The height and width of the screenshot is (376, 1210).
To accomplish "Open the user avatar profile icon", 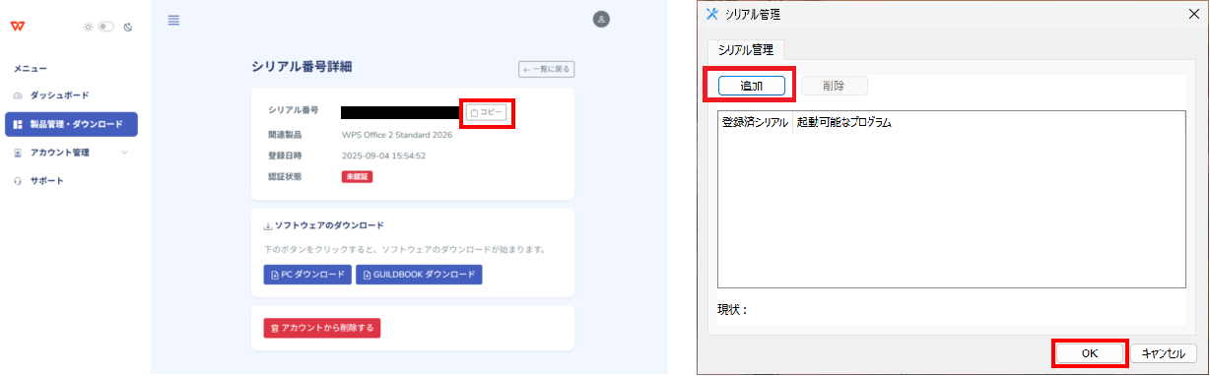I will (x=601, y=19).
